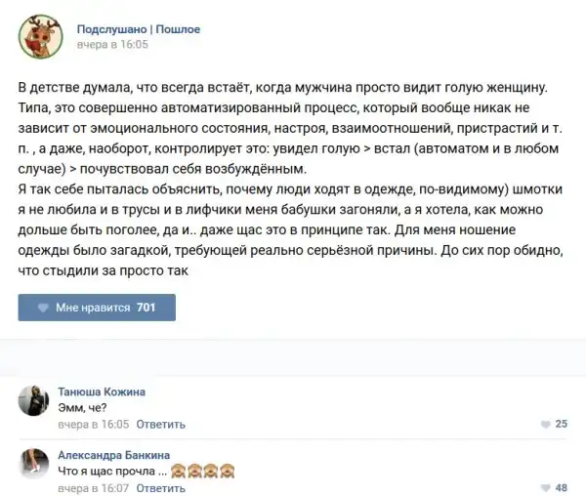Click the heart icon inside Мне нравится button
The image size is (586, 496).
click(43, 308)
